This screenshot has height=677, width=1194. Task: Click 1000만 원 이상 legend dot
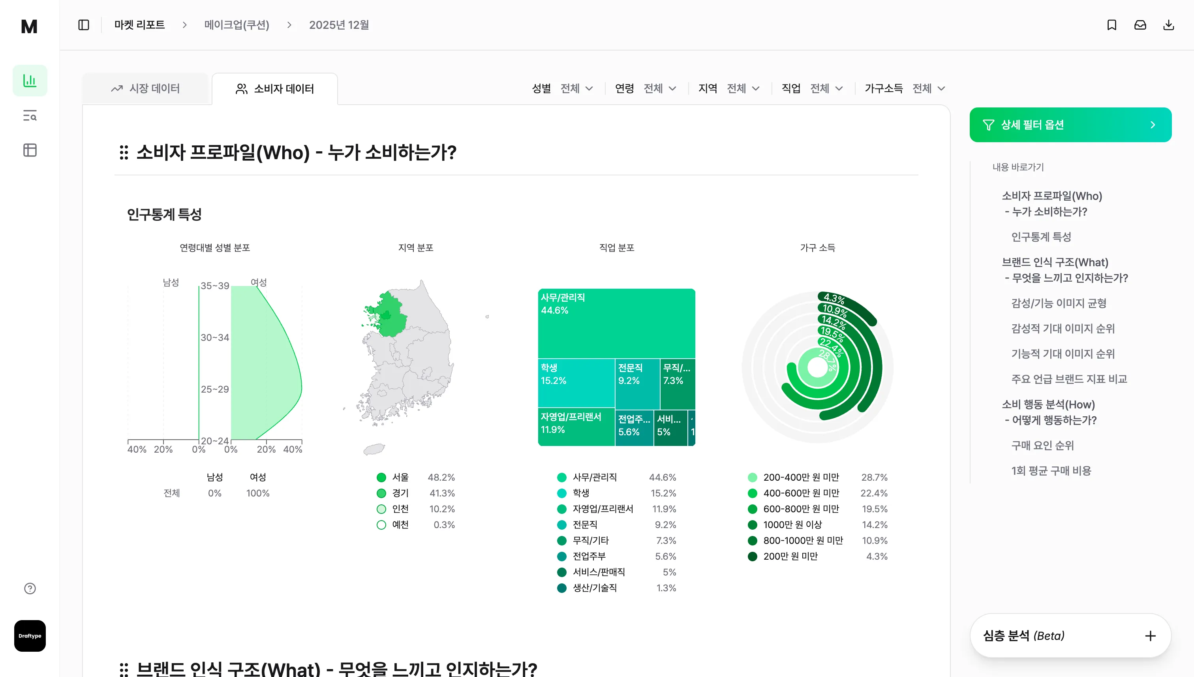(x=753, y=525)
